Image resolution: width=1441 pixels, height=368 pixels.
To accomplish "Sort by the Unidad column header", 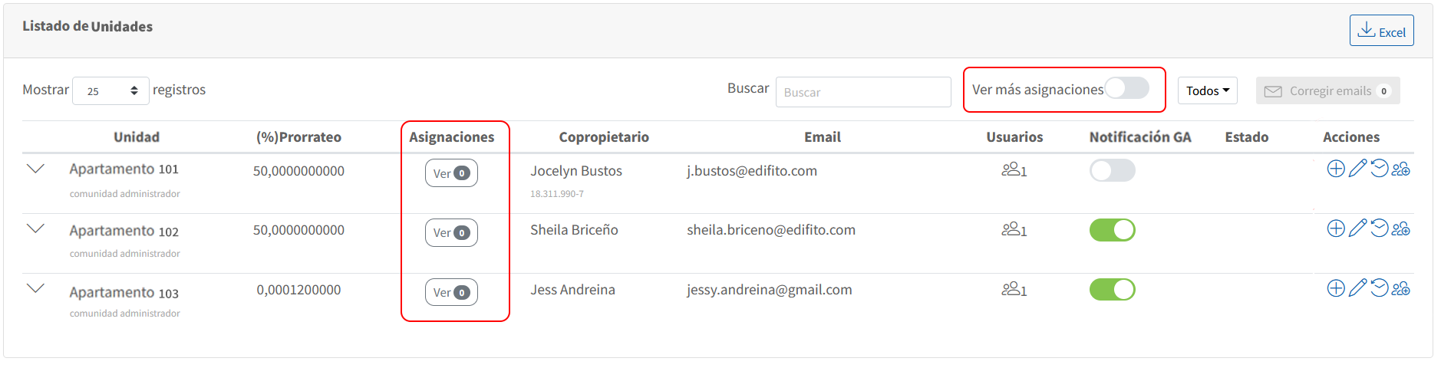I will (137, 137).
